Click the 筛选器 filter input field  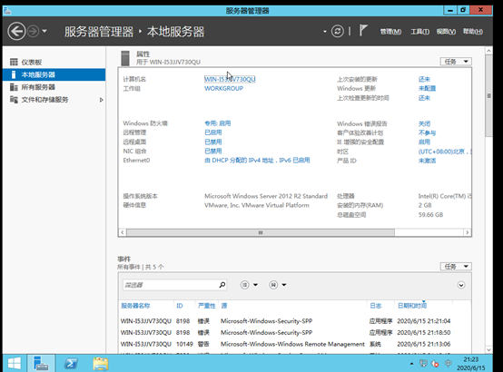pyautogui.click(x=171, y=285)
